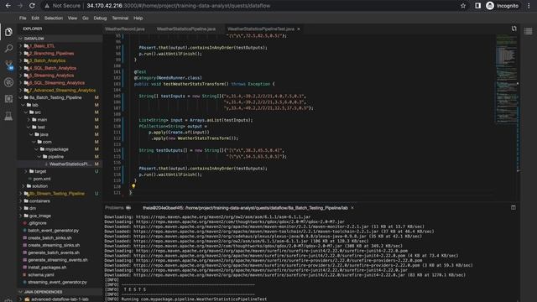537x302 pixels.
Task: Click the browser forward arrow
Action: [20, 6]
